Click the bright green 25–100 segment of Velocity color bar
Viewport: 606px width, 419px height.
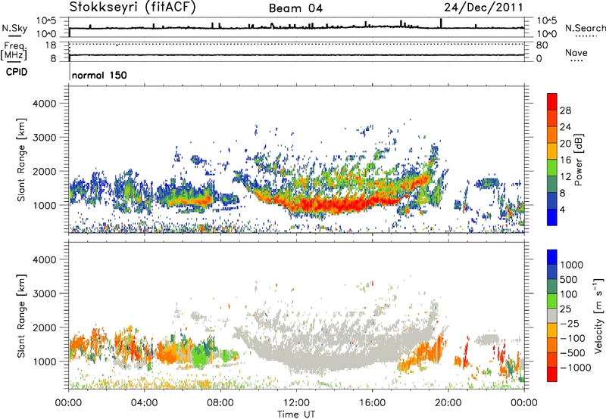tap(552, 301)
